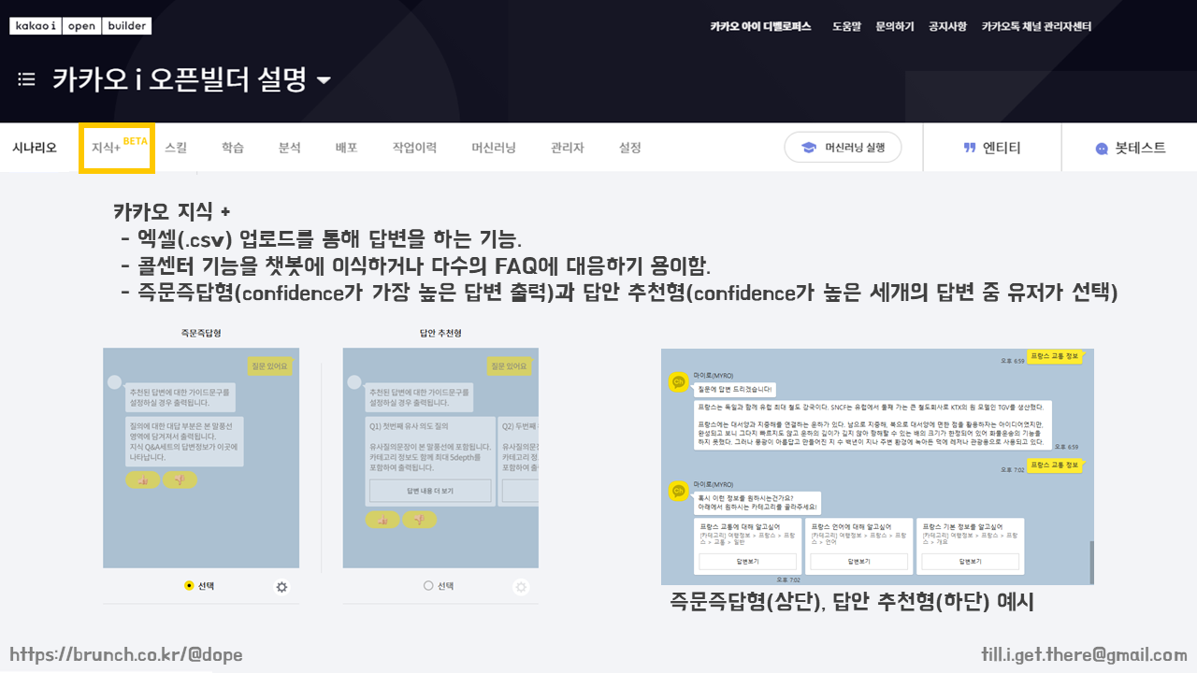Click '질문 있어요' bubble in 즉문즉답형 preview
This screenshot has width=1197, height=673.
click(x=272, y=365)
